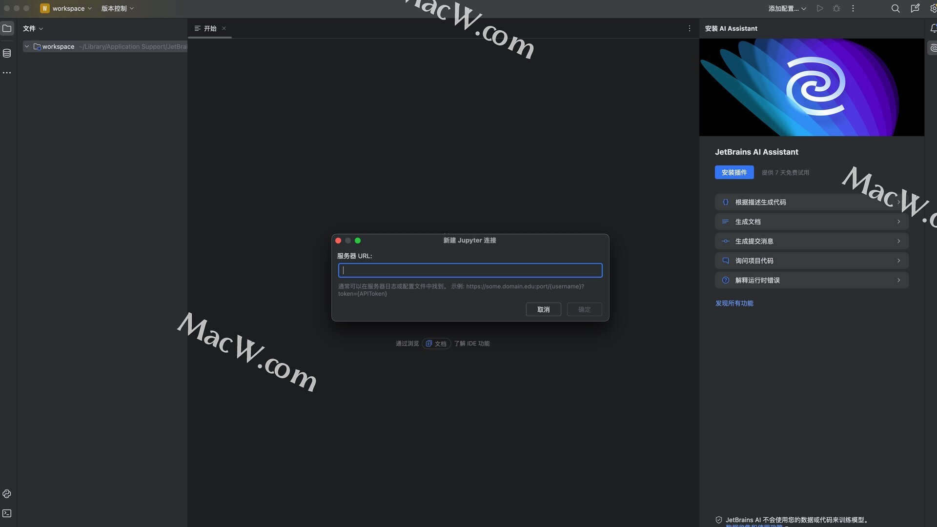
Task: Click the 了解 IDE 功能 text
Action: point(471,344)
